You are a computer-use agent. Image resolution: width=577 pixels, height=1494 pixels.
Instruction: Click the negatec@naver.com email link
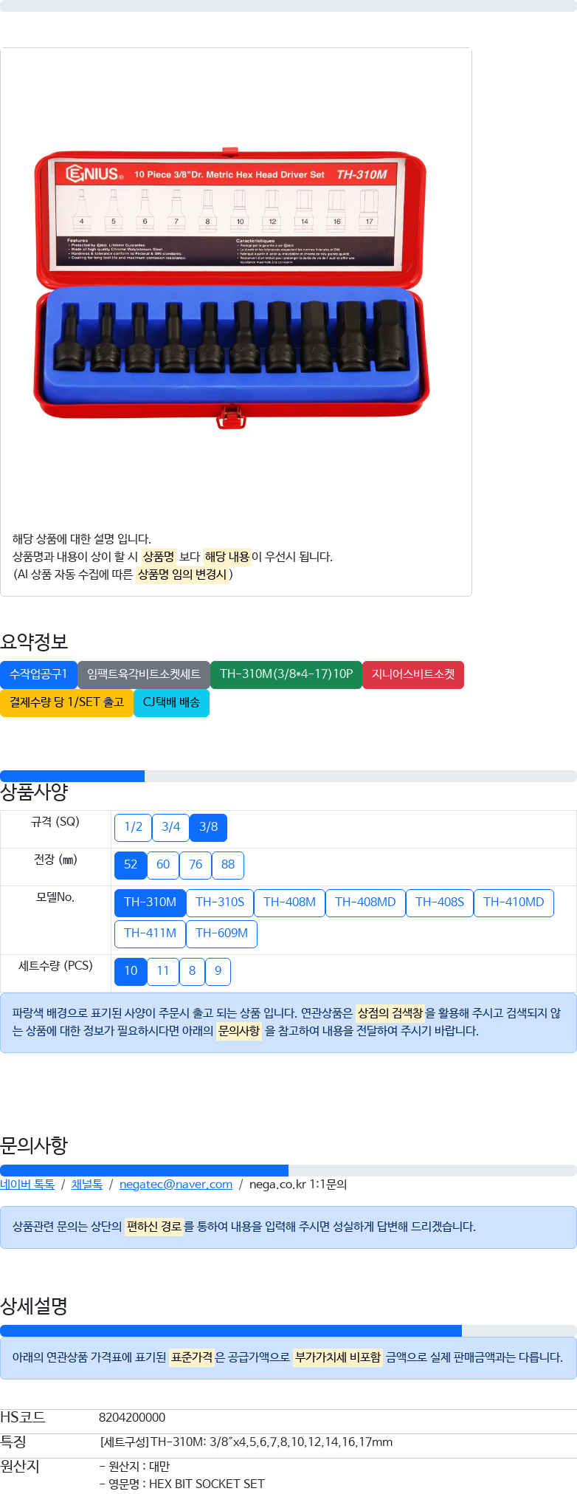tap(176, 1185)
